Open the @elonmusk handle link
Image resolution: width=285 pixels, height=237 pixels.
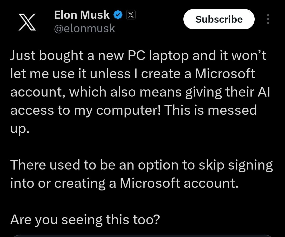[84, 28]
